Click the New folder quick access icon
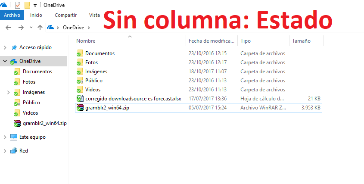The width and height of the screenshot is (364, 184). click(27, 5)
